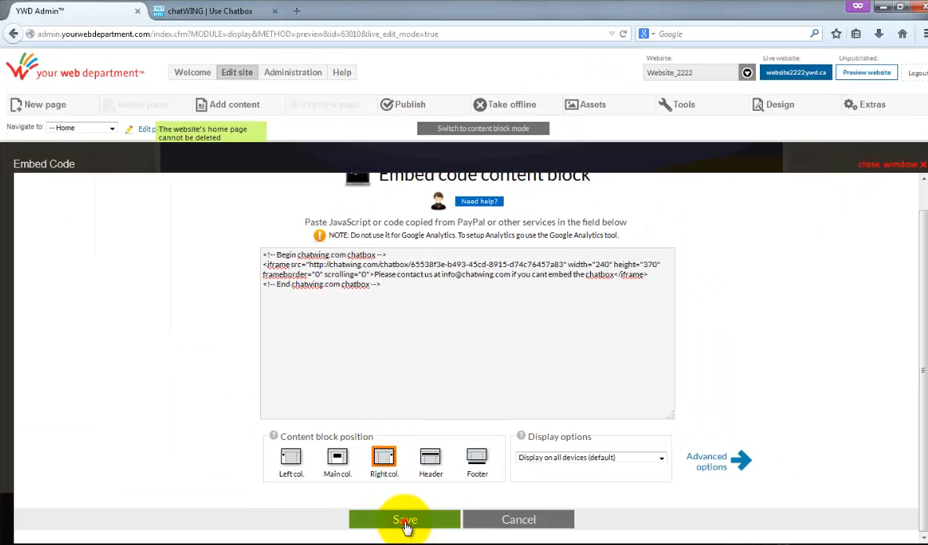The image size is (928, 545).
Task: Switch to the Welcome tab
Action: click(193, 72)
